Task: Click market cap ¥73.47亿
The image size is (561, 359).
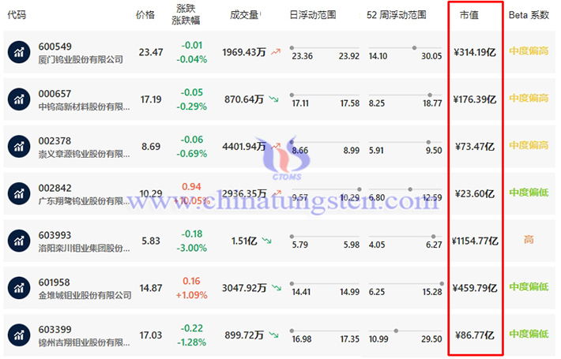Action: pos(475,147)
